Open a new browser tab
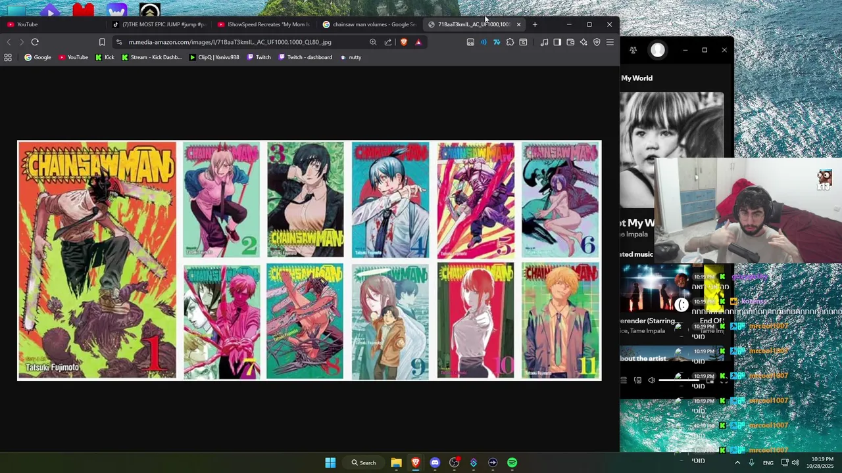 pos(535,24)
